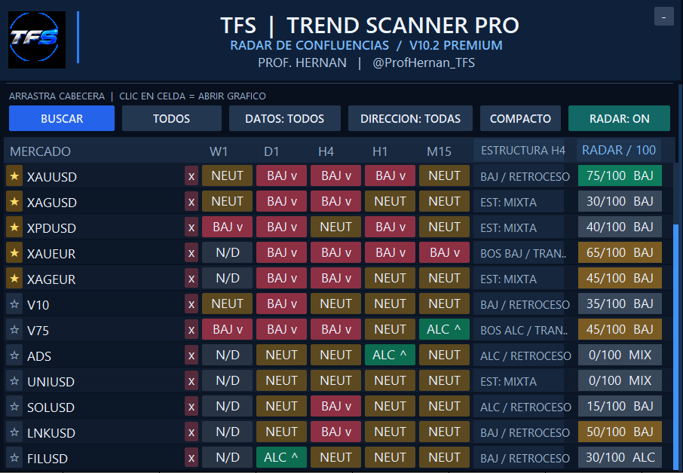Cycle the DATOS: TODOS filter
The image size is (683, 473).
pyautogui.click(x=284, y=118)
